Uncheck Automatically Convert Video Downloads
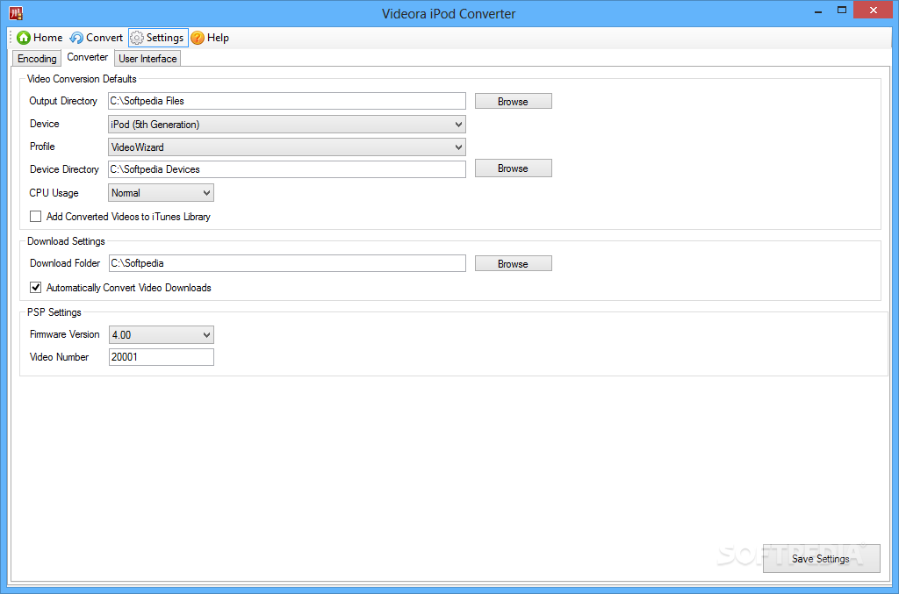Image resolution: width=899 pixels, height=594 pixels. point(35,288)
